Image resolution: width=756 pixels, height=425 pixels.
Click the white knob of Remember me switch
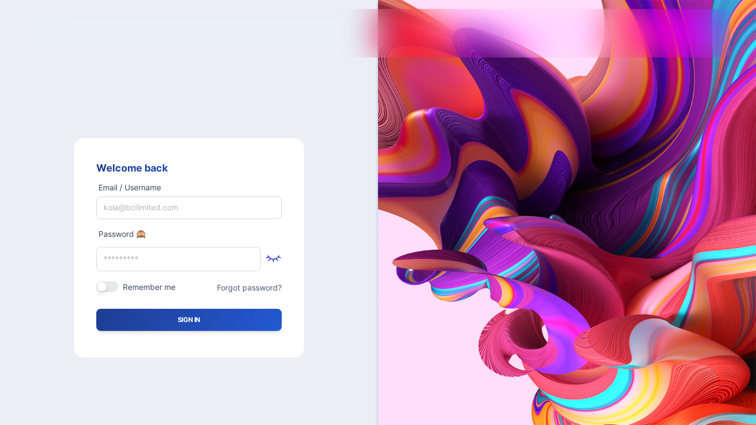(102, 287)
